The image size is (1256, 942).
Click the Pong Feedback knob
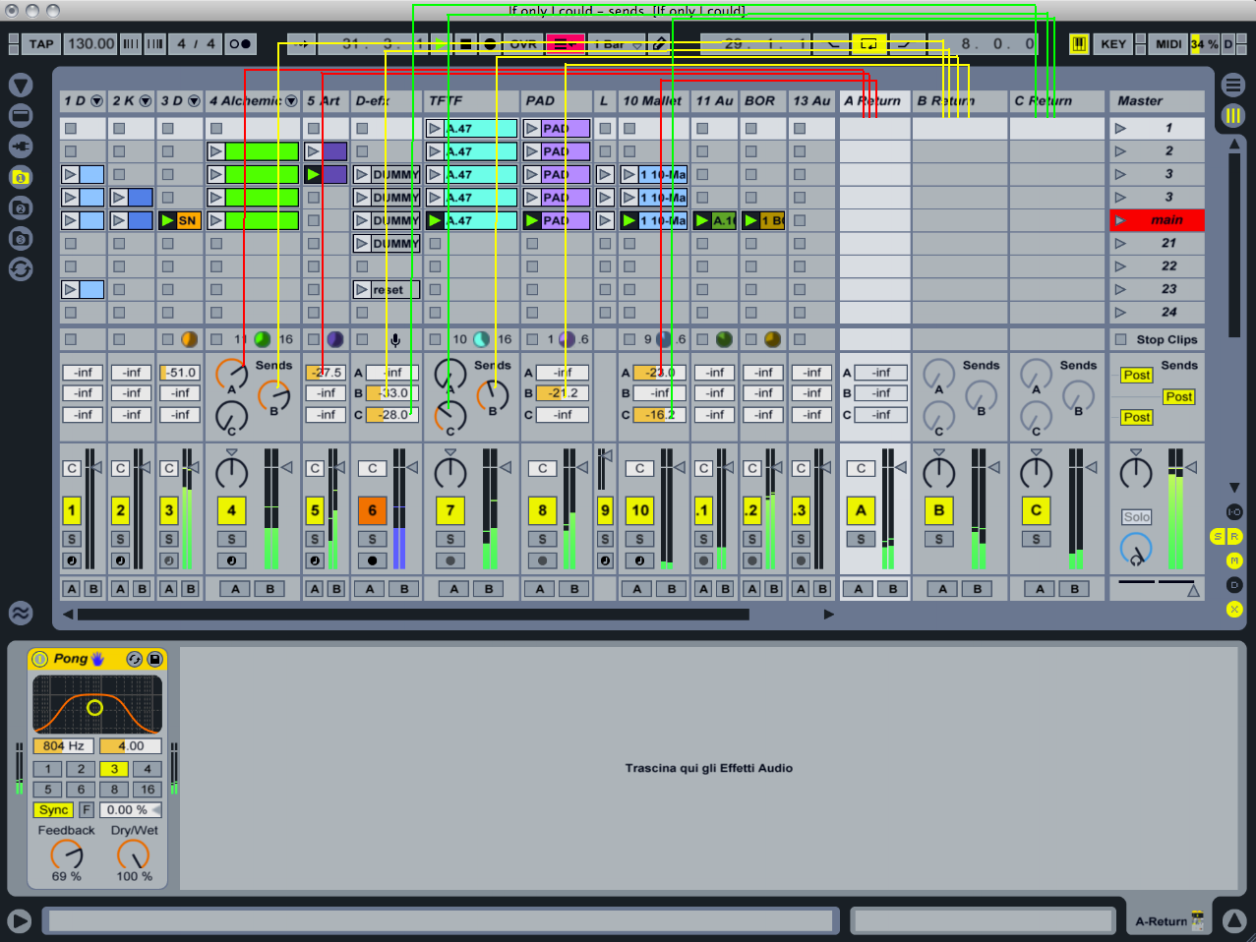(67, 854)
